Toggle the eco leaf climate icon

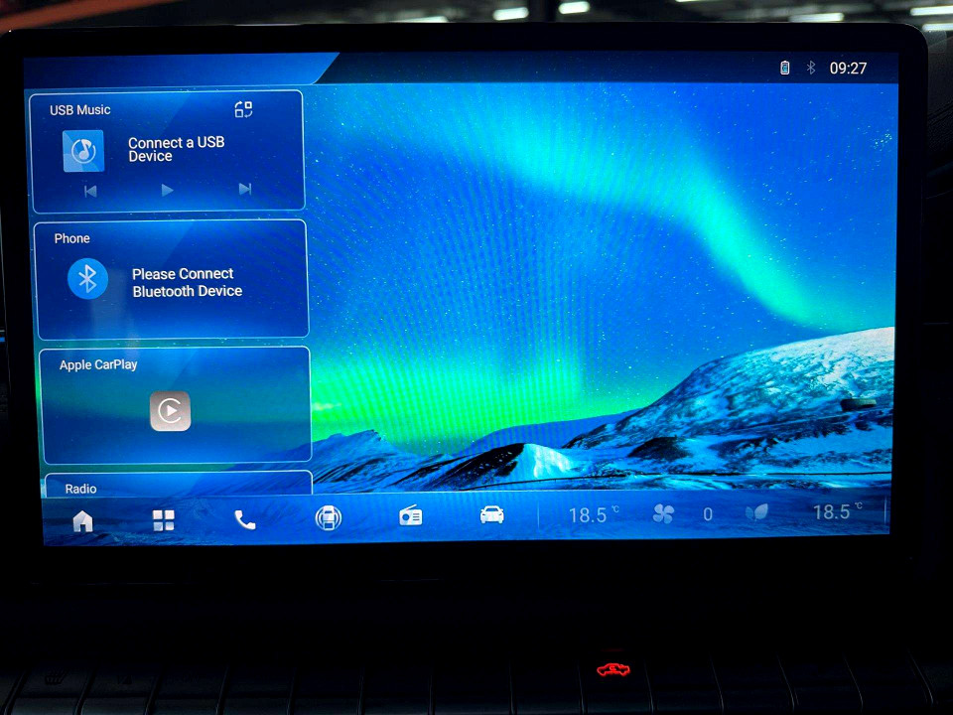pyautogui.click(x=756, y=512)
